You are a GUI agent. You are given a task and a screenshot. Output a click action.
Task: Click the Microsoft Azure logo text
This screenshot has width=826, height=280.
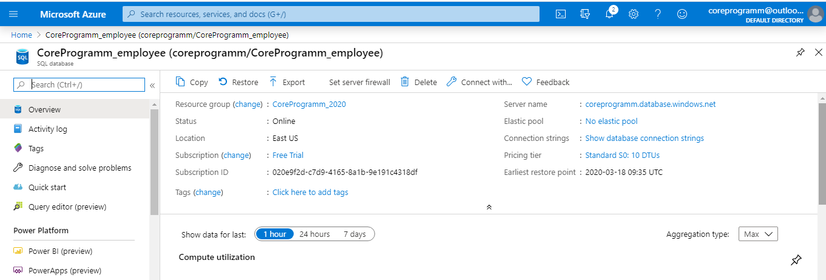tap(73, 14)
